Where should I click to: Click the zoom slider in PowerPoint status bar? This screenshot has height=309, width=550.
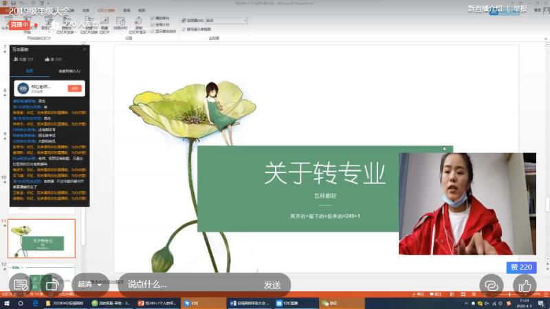[x=509, y=295]
